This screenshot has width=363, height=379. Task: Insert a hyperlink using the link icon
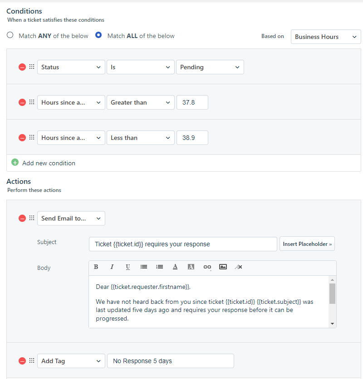pyautogui.click(x=207, y=267)
